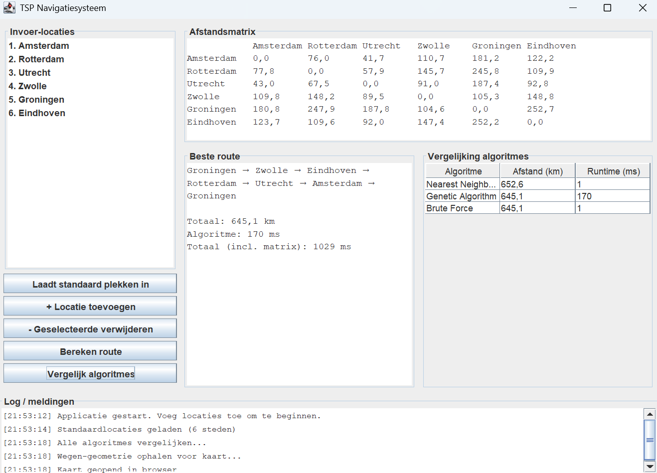The image size is (657, 473).
Task: Click the Alle algoritmes vergelijken log entry
Action: pyautogui.click(x=105, y=443)
